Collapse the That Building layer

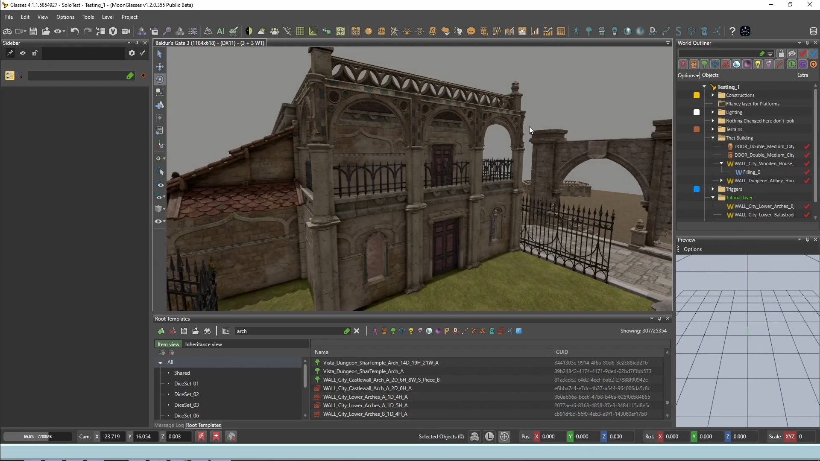712,138
